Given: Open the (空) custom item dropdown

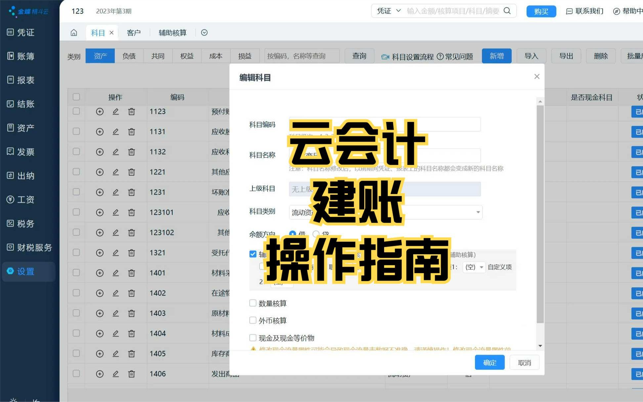Looking at the screenshot, I should pos(474,267).
